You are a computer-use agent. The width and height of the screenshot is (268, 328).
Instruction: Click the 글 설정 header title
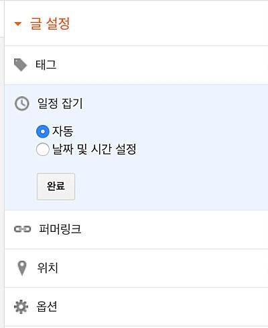[50, 24]
